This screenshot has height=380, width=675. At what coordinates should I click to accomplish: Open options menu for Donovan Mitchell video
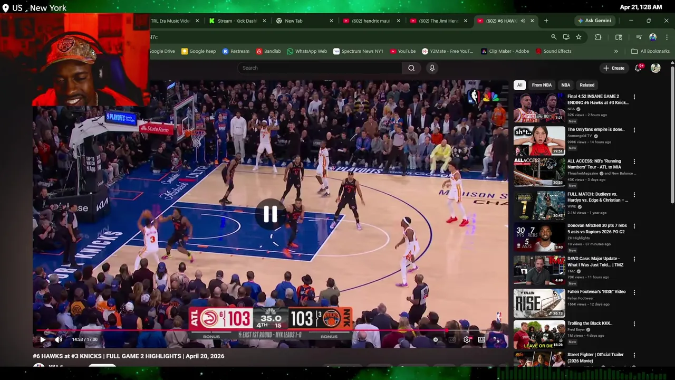coord(634,226)
